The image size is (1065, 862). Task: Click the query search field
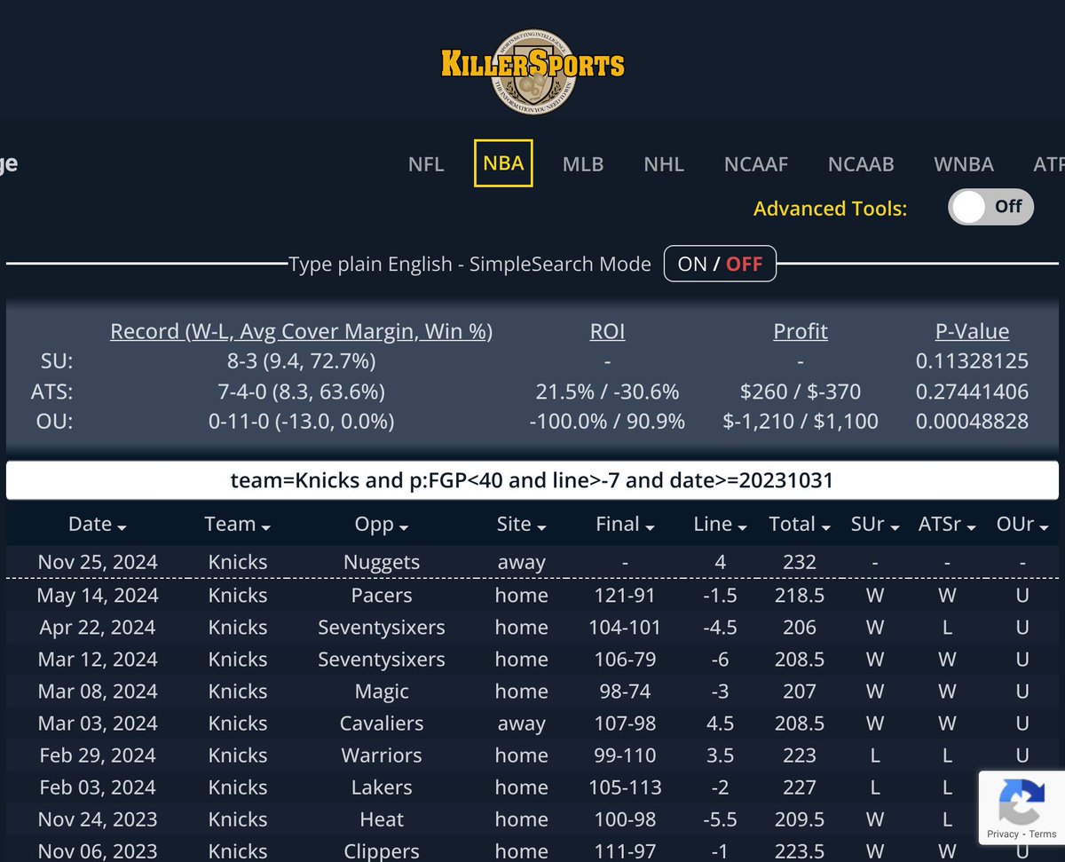(x=532, y=480)
